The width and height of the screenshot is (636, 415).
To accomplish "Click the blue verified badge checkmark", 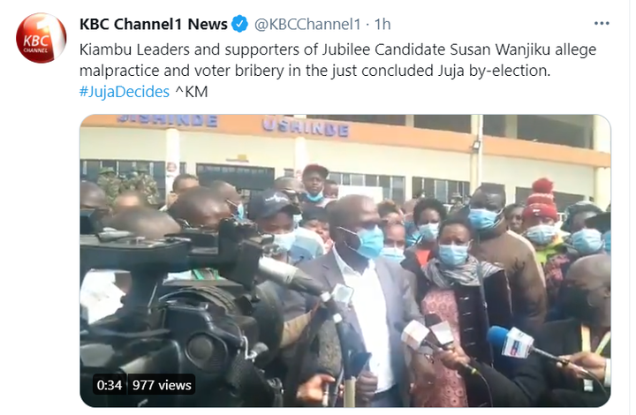I will [x=239, y=24].
